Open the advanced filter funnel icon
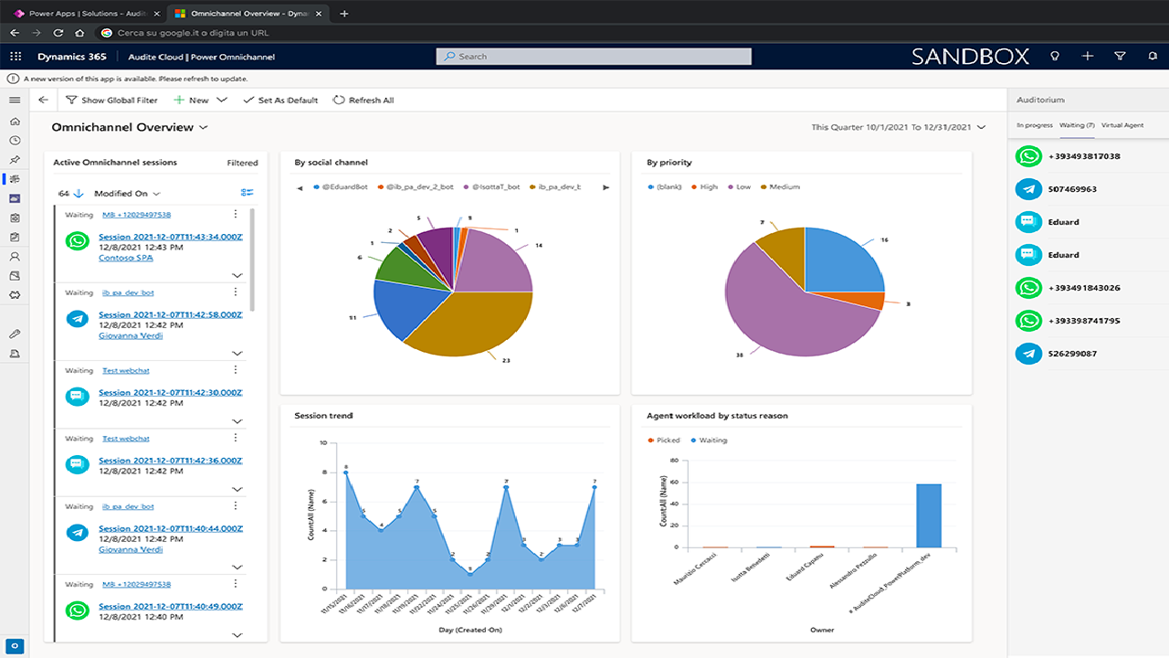1169x658 pixels. [1120, 57]
